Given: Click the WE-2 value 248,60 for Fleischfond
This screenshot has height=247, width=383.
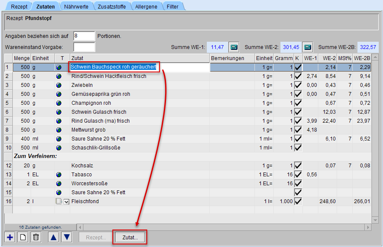Looking at the screenshot, I should point(328,201).
